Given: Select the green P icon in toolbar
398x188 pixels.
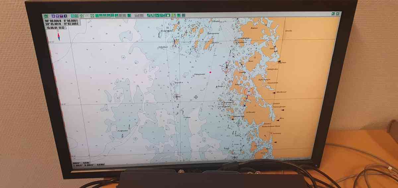Looking at the screenshot, I should [173, 15].
